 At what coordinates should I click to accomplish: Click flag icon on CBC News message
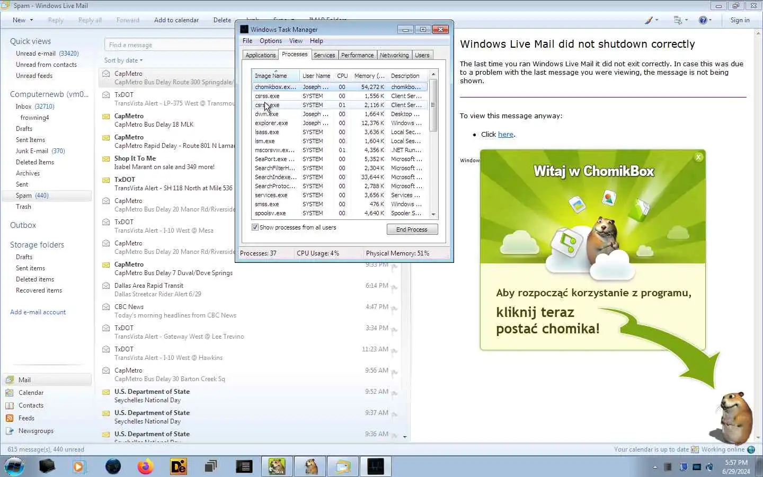(395, 310)
